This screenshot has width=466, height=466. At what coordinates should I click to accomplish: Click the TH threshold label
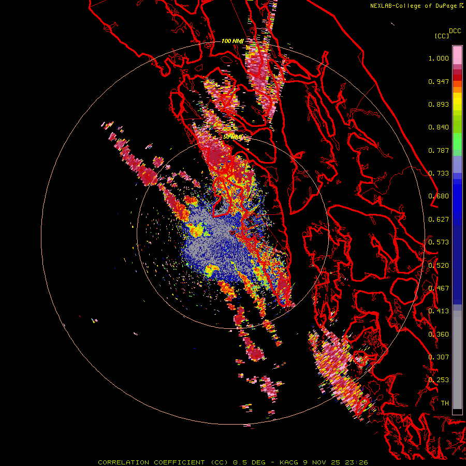[445, 403]
